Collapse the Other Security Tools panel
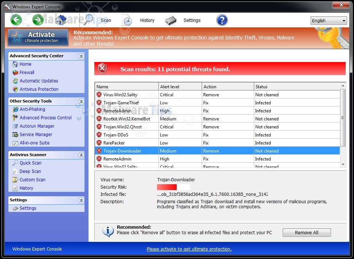Viewport: 354px width, 259px height. pos(81,101)
